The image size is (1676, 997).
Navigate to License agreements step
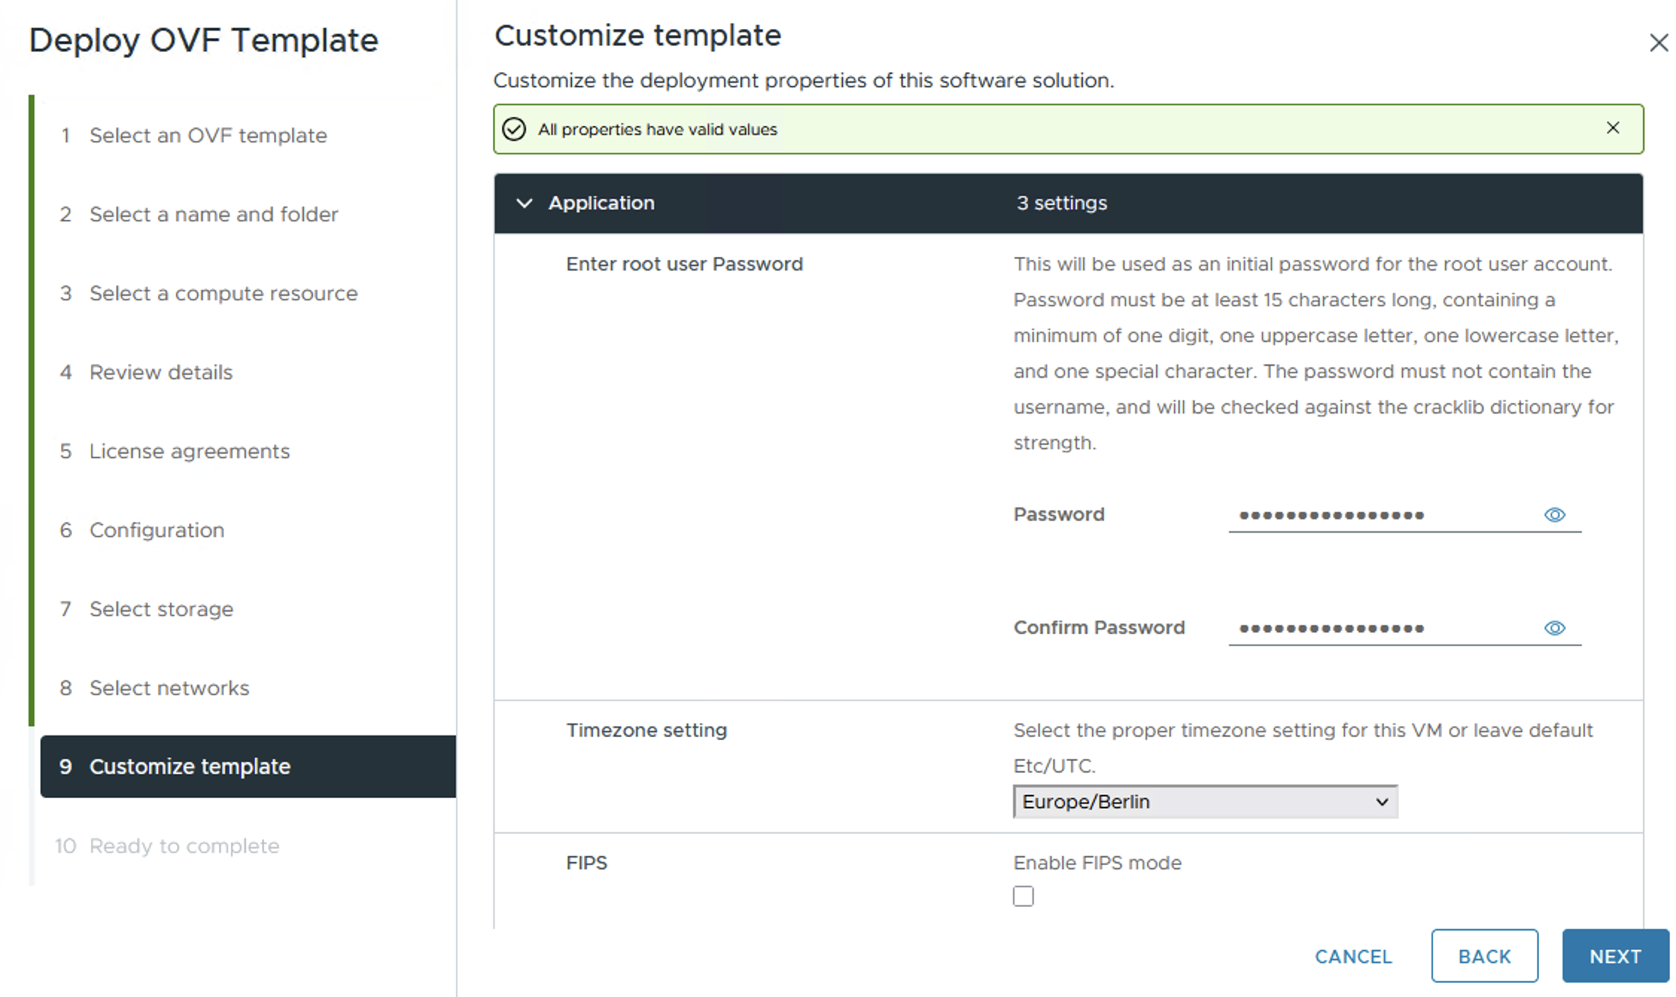pos(189,452)
